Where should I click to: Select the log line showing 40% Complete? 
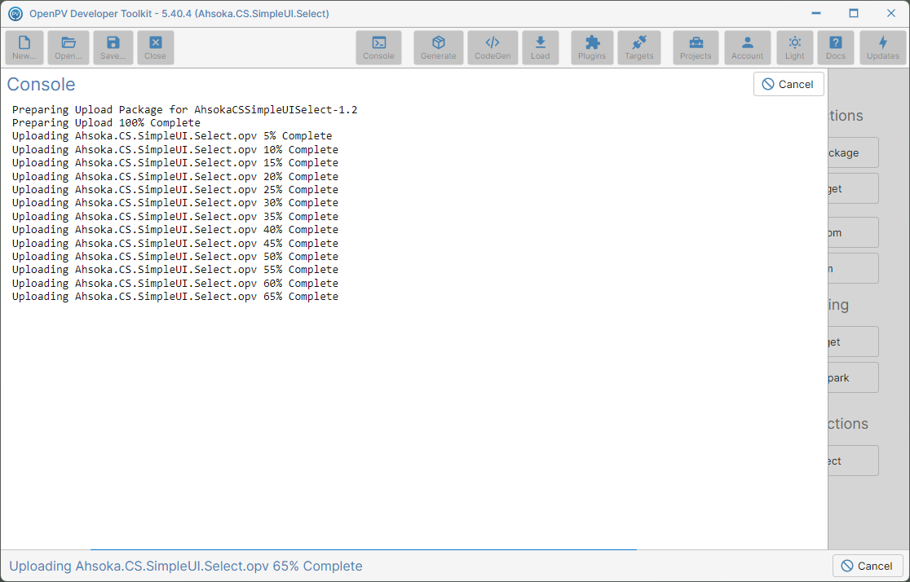(x=175, y=230)
